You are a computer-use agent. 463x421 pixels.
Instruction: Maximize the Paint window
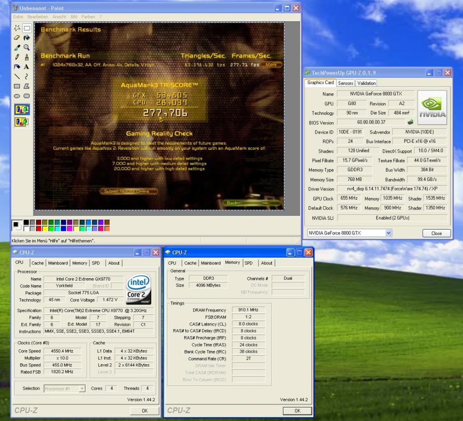coord(287,8)
